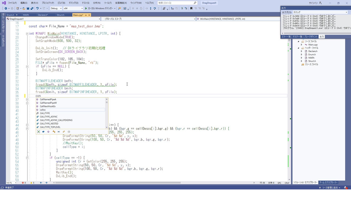Screen dimensions: 351x197
Task: Open the output source dropdown
Action: click(320, 12)
